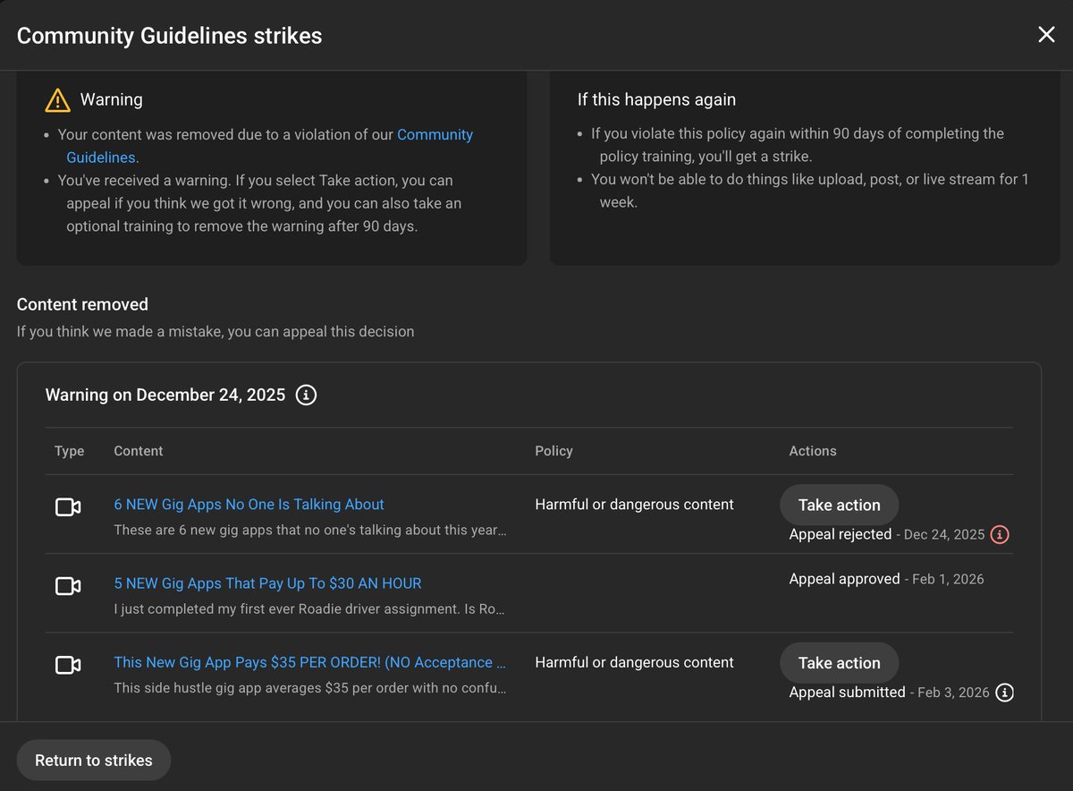This screenshot has height=791, width=1073.
Task: Click 'Appeal rejected' status text
Action: click(x=840, y=534)
